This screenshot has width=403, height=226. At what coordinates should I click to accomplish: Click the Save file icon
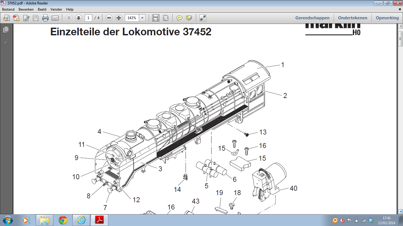36,18
